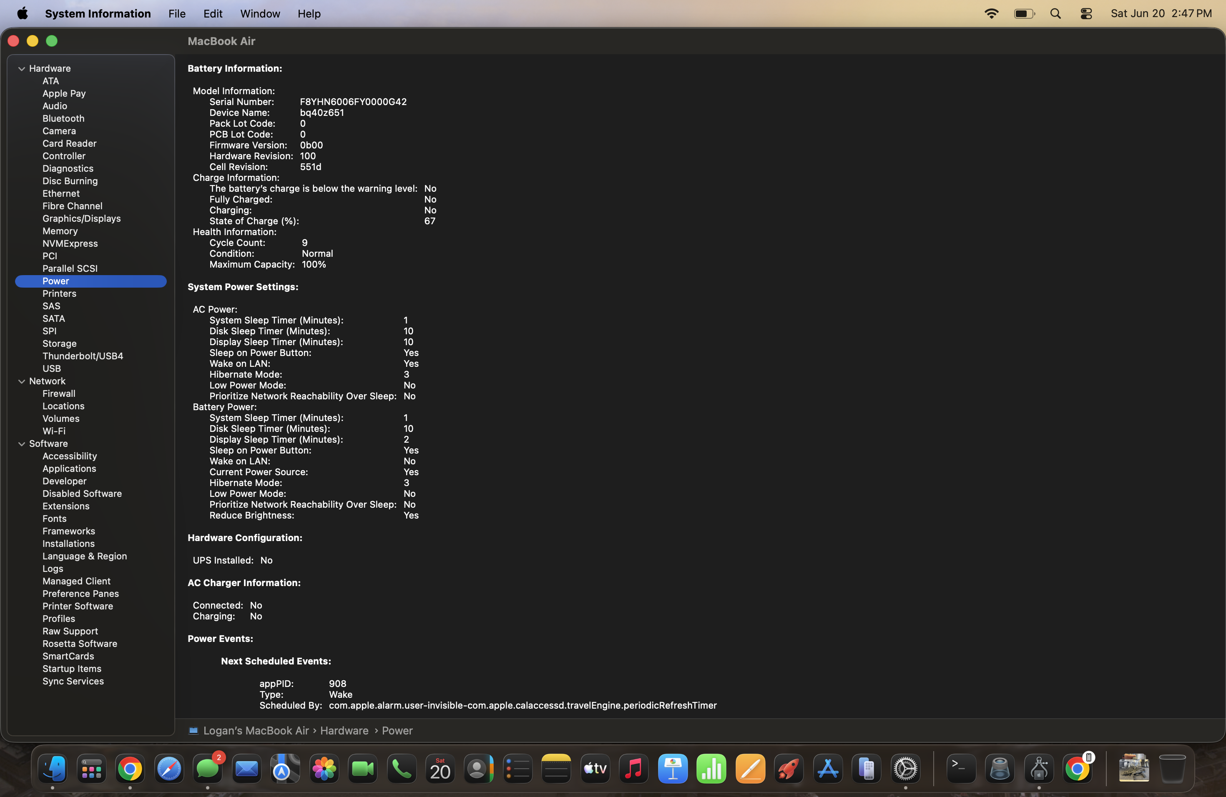Viewport: 1226px width, 797px height.
Task: Select Installations in the sidebar
Action: [x=68, y=544]
